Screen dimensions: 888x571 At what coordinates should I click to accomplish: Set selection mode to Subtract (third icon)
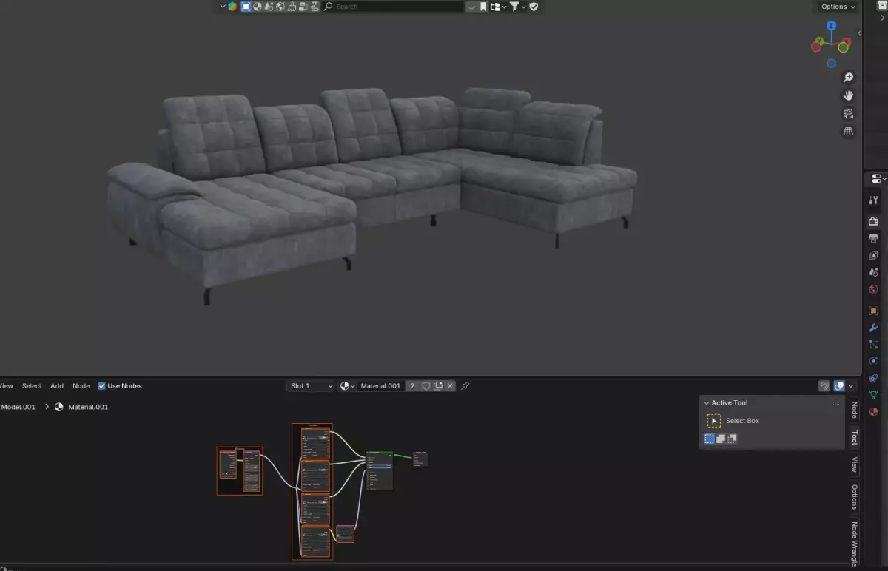point(732,439)
